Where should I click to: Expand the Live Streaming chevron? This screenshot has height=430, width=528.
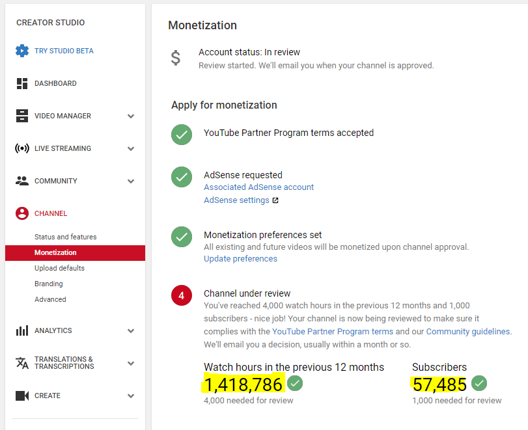point(131,149)
